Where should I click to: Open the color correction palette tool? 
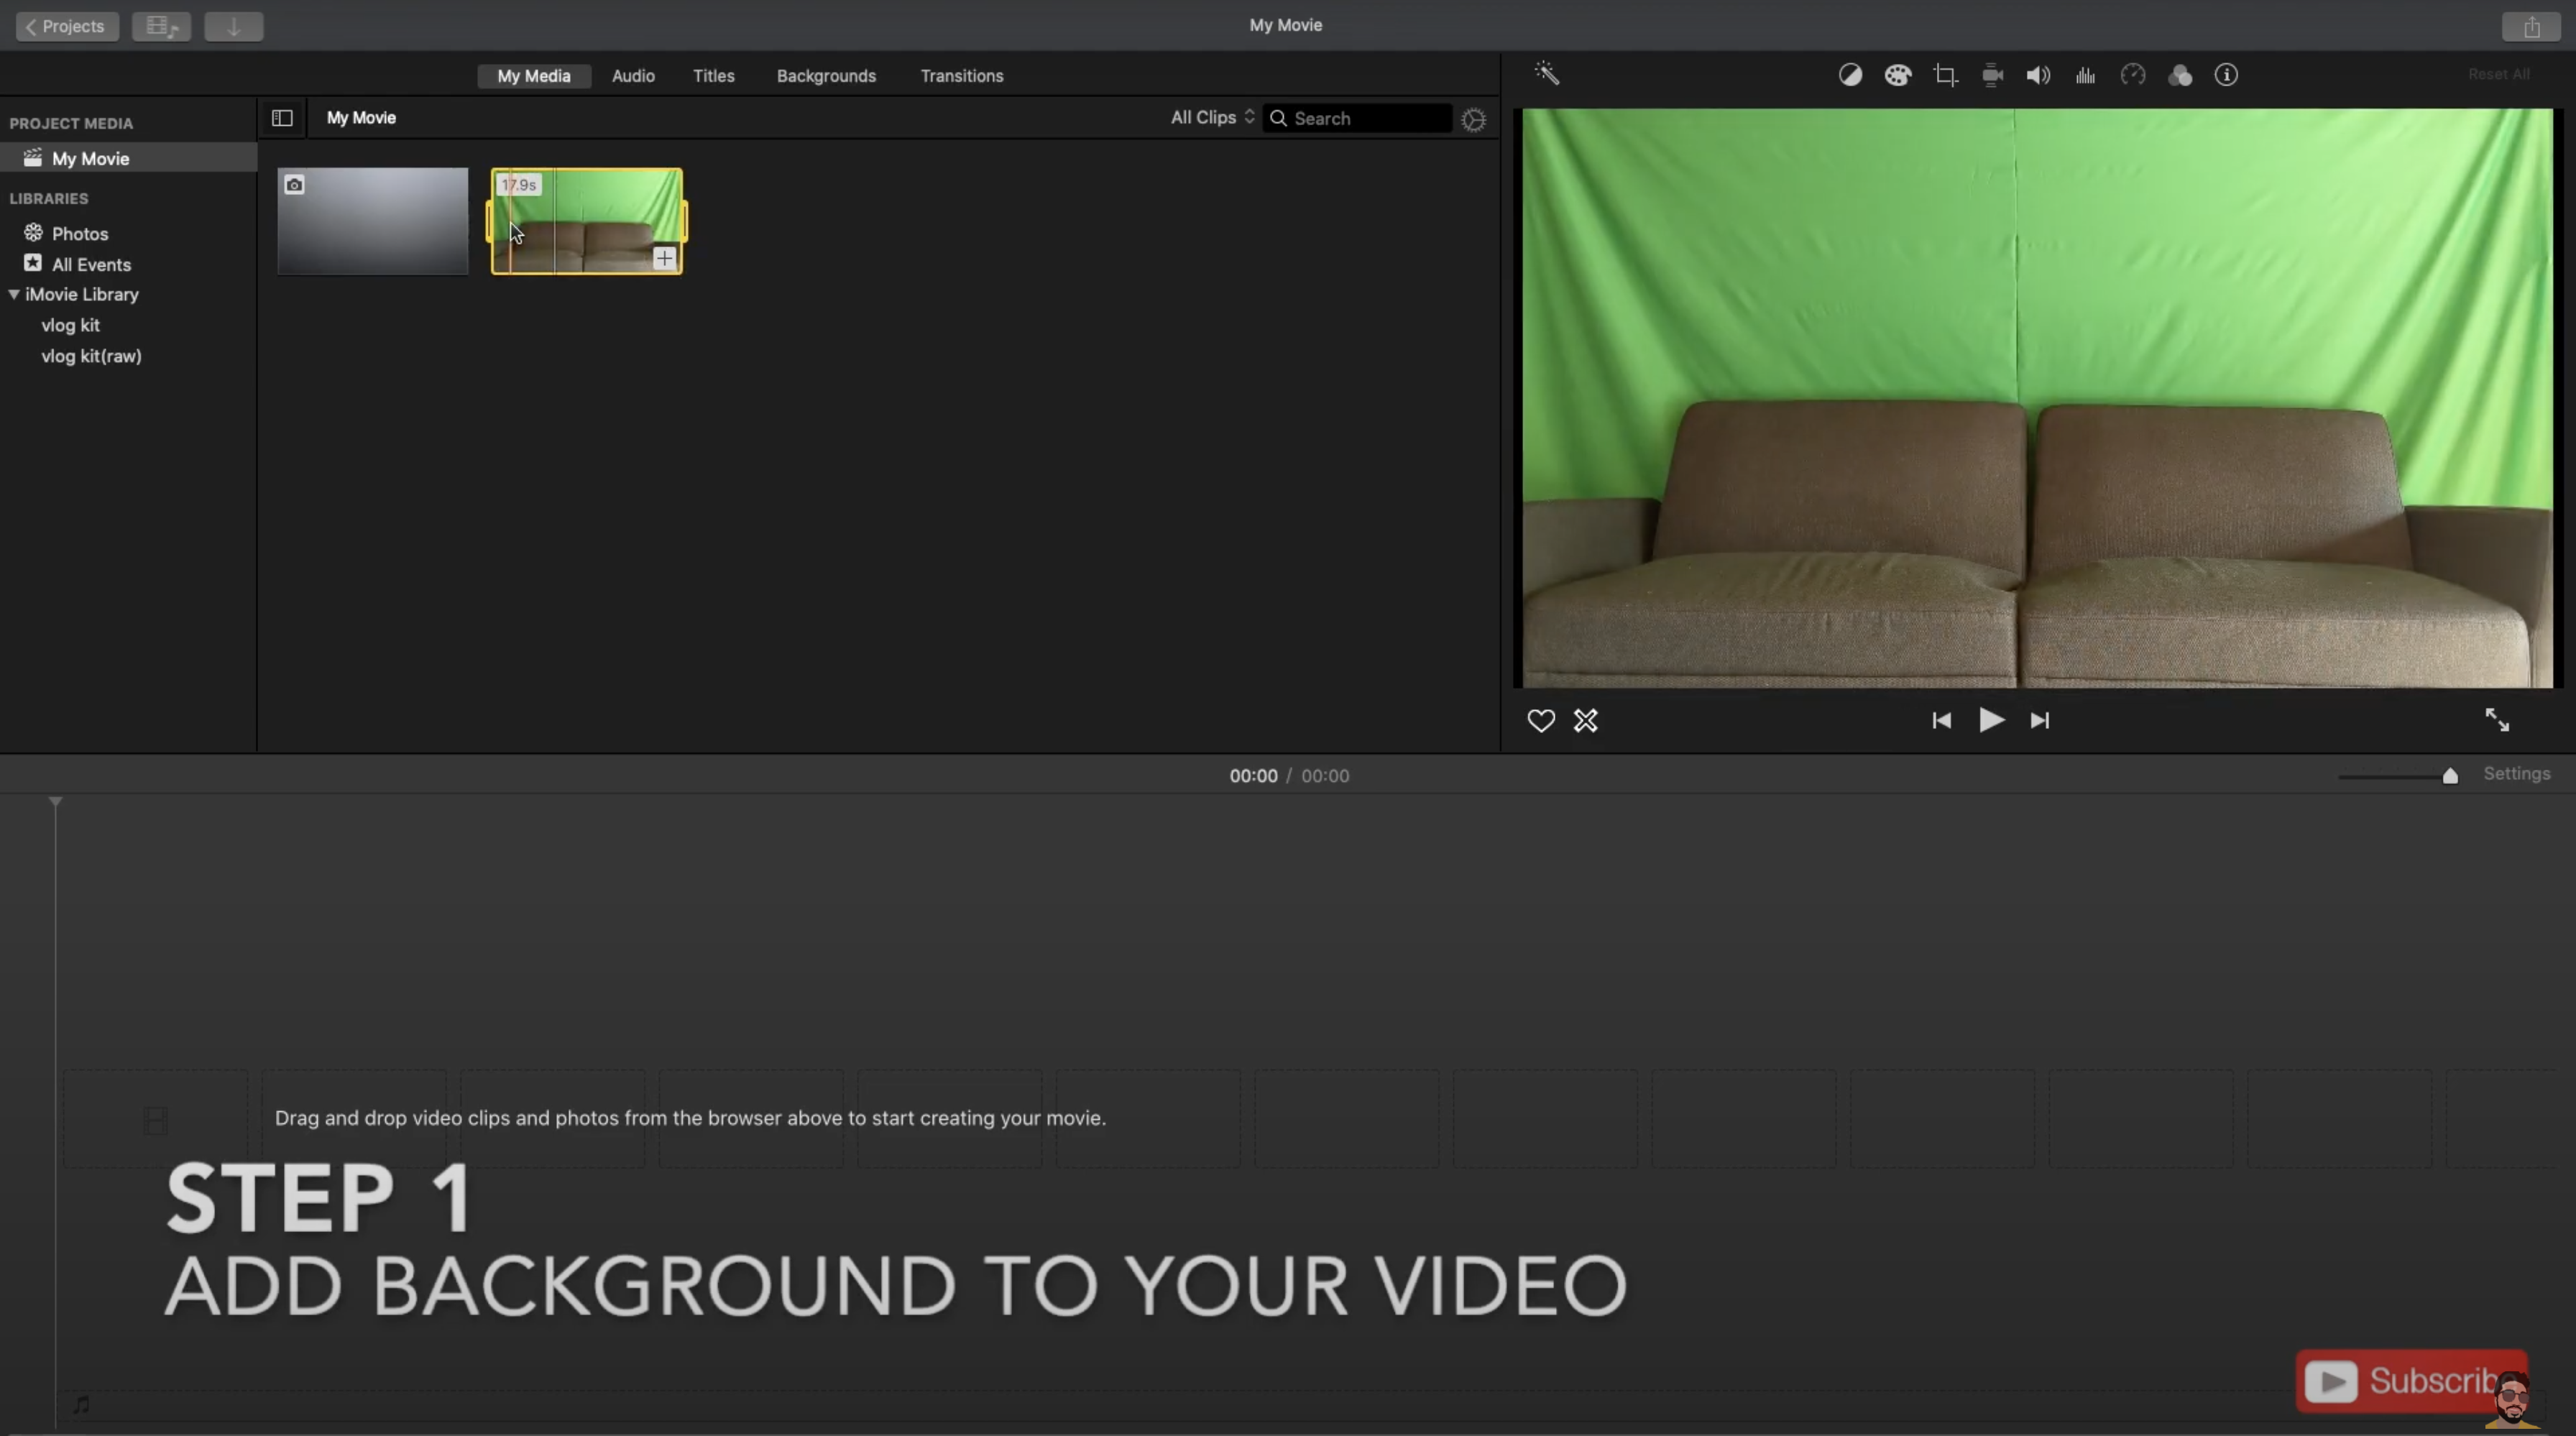(1897, 75)
